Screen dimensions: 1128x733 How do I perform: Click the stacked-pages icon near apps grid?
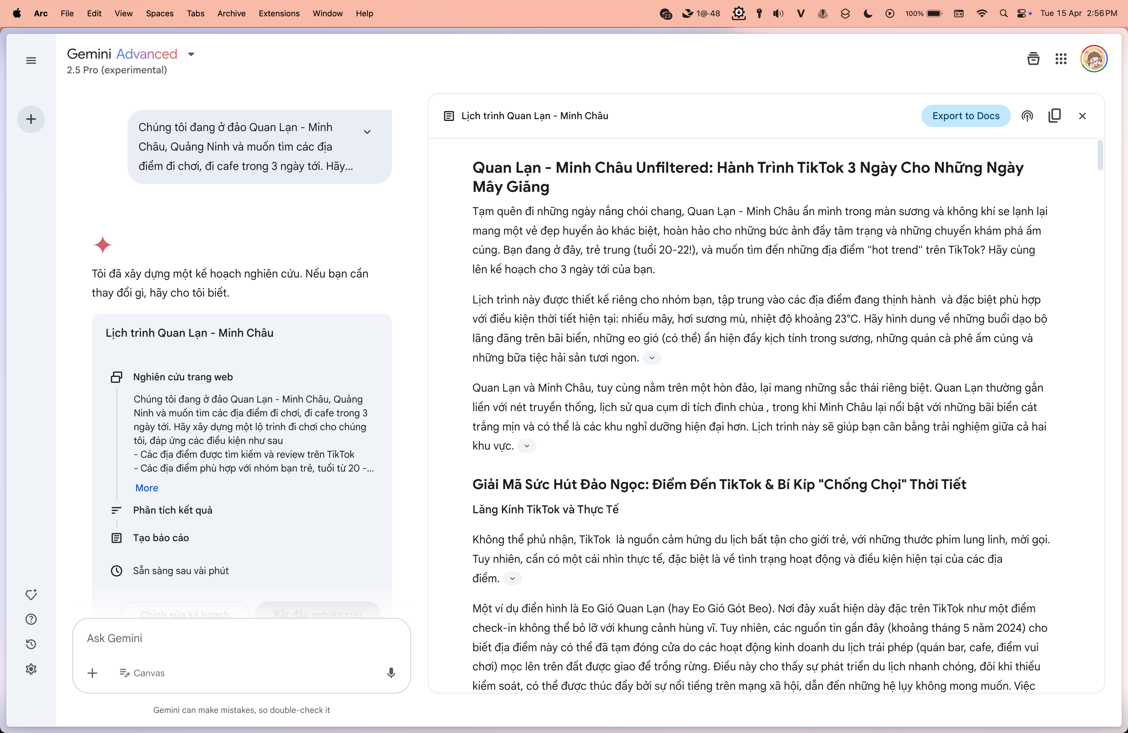pyautogui.click(x=1033, y=59)
